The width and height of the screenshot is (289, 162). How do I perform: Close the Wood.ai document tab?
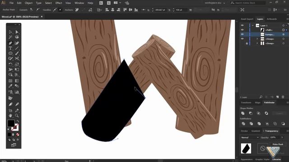pyautogui.click(x=42, y=17)
